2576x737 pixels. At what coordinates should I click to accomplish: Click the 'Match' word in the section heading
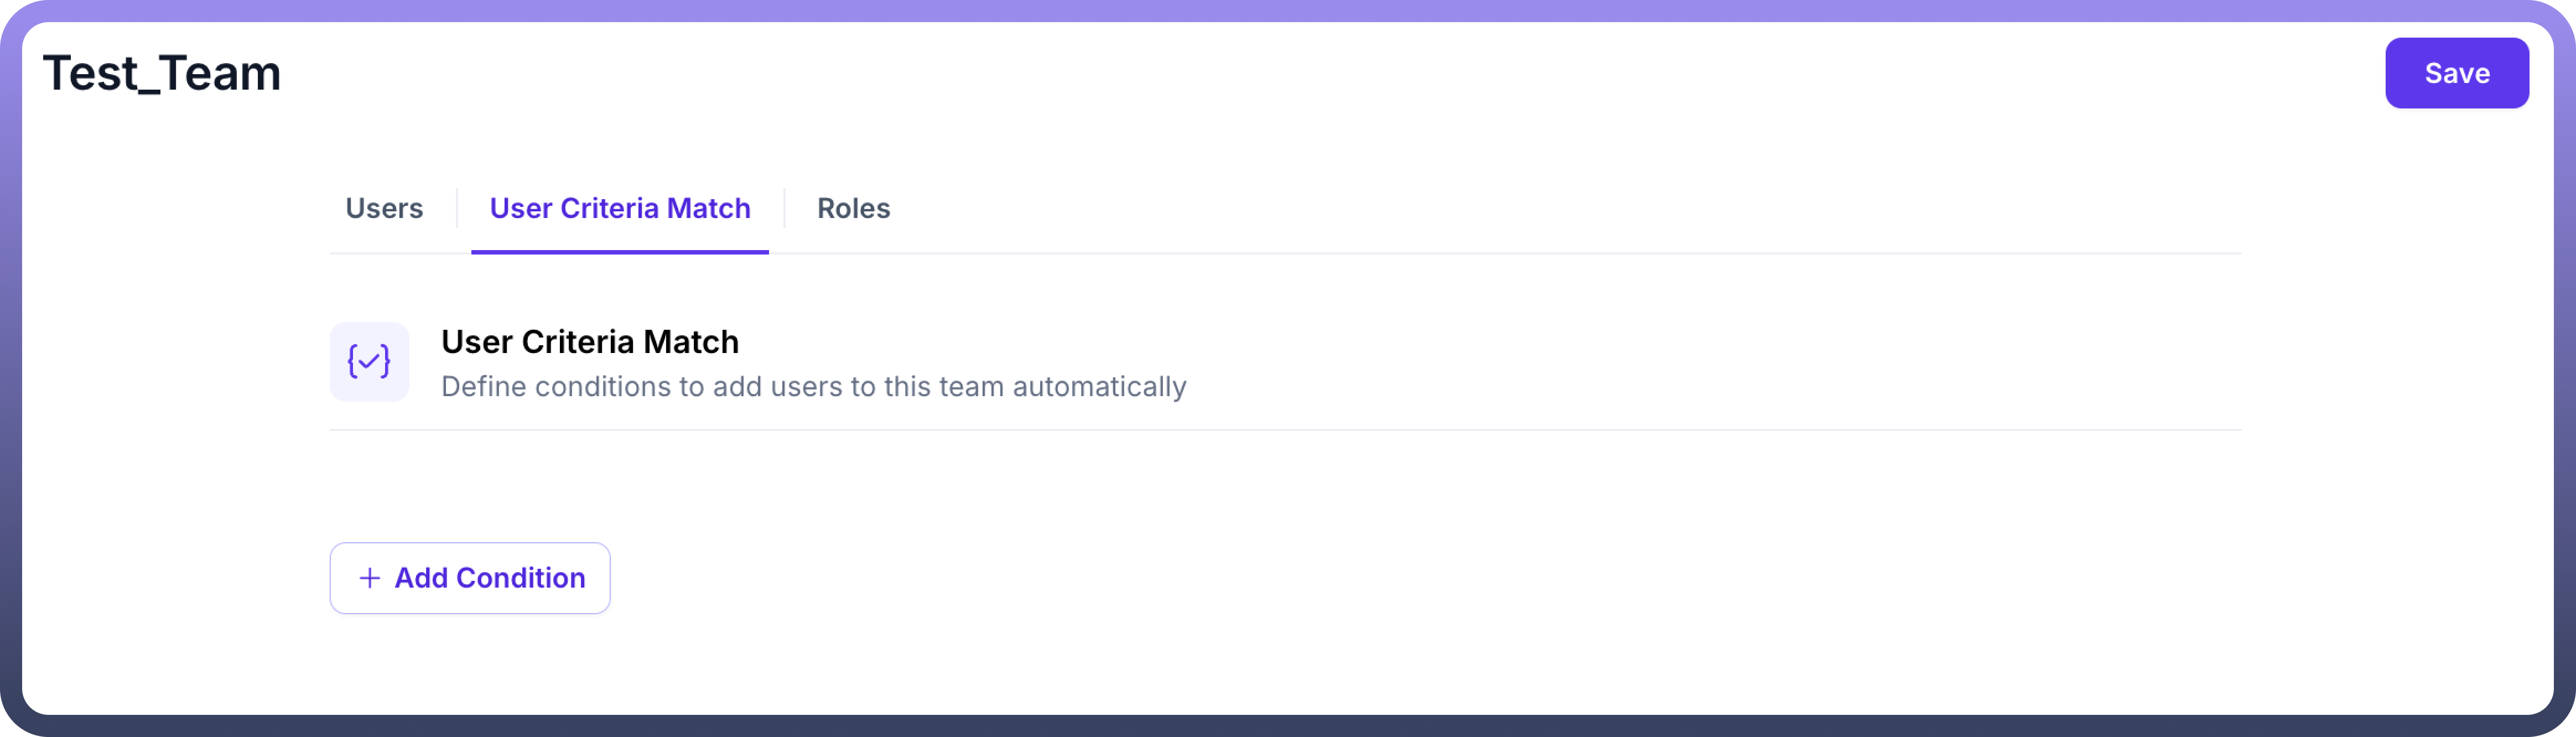pyautogui.click(x=691, y=342)
